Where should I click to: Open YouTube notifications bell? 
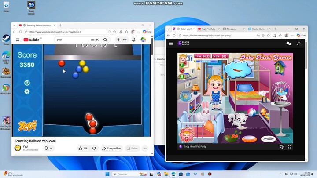pyautogui.click(x=134, y=40)
